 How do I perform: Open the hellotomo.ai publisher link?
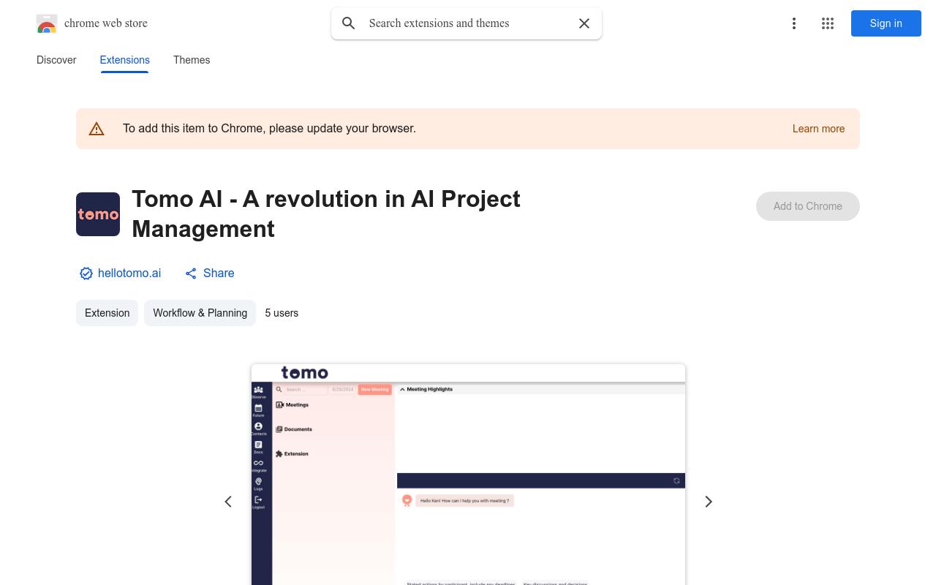tap(129, 273)
